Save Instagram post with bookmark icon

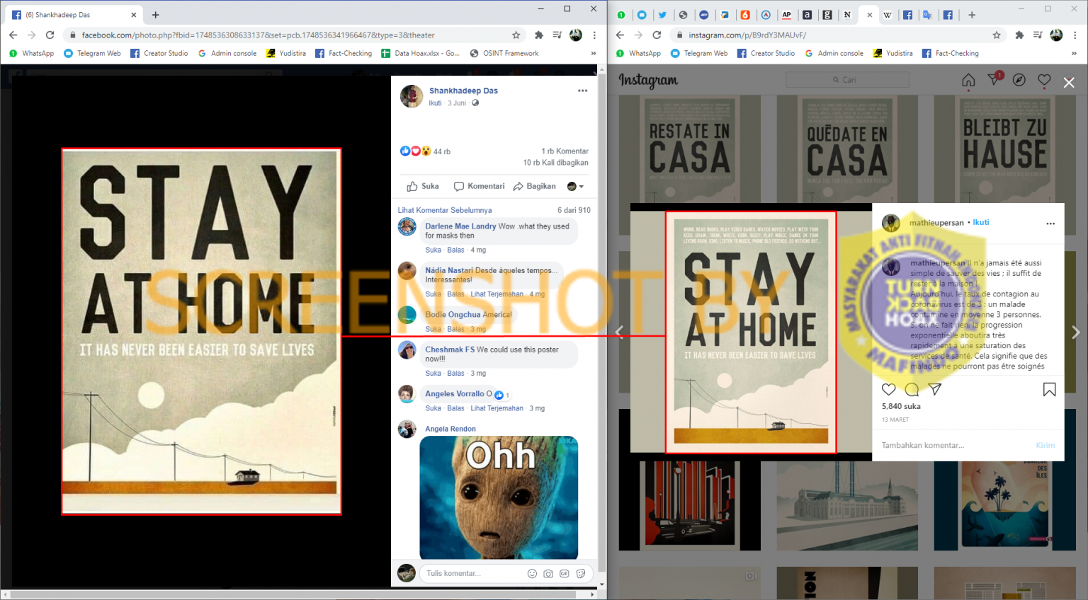point(1049,389)
